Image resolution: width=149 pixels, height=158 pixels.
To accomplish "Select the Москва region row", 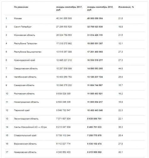I will click(75, 18).
